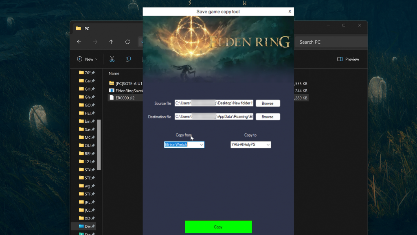Click the Copy icon in Explorer toolbar
This screenshot has width=417, height=235.
128,59
